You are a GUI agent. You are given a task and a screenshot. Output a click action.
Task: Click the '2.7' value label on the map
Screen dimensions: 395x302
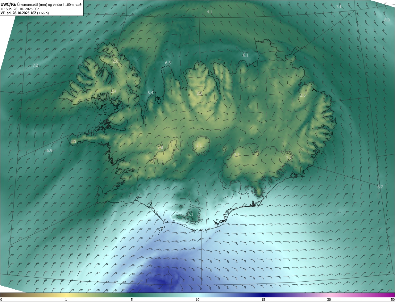pos(289,158)
